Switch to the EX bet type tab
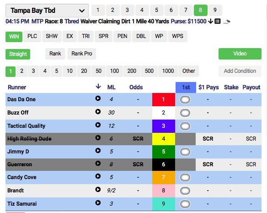This screenshot has height=213, width=267. pyautogui.click(x=69, y=36)
